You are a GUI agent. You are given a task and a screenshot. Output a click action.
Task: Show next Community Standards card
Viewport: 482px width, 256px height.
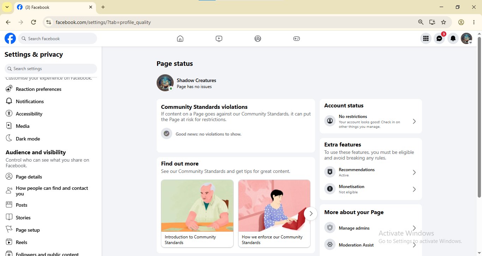coord(311,213)
